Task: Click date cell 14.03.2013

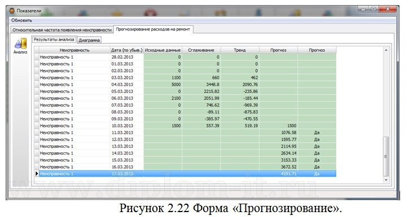Action: [x=122, y=153]
